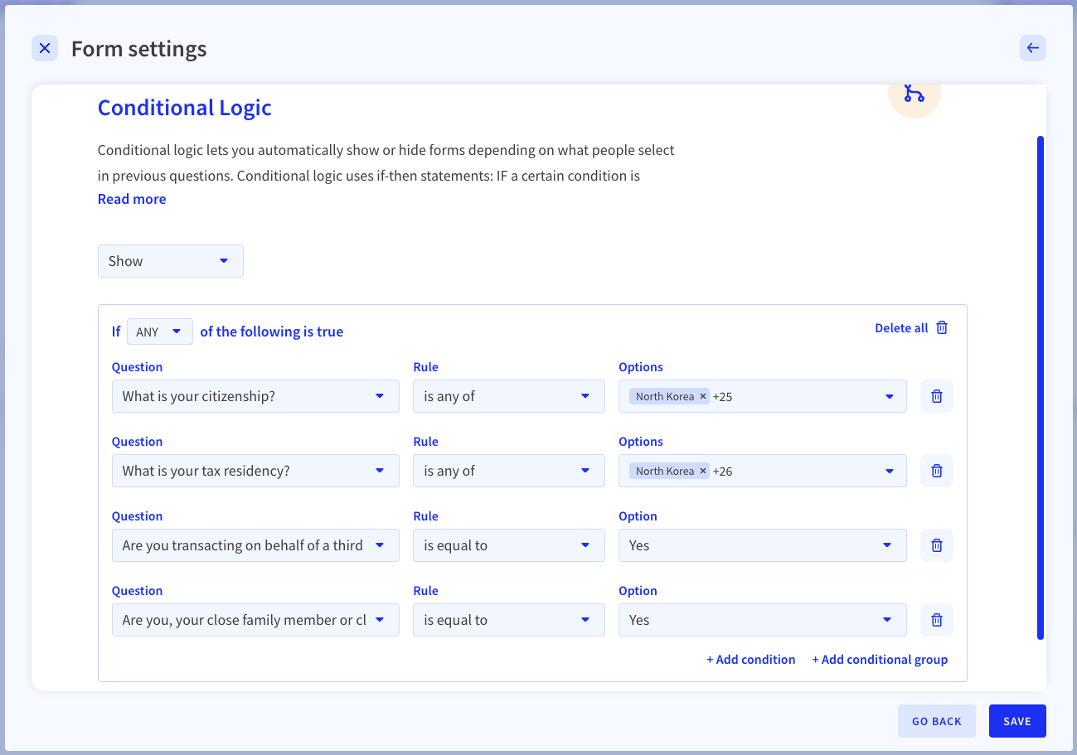Screen dimensions: 1077x755
Task: Click + Add conditional group
Action: (x=880, y=660)
